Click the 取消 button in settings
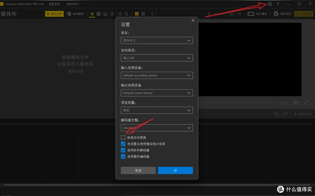Viewport: 315px width, 196px height. point(138,170)
